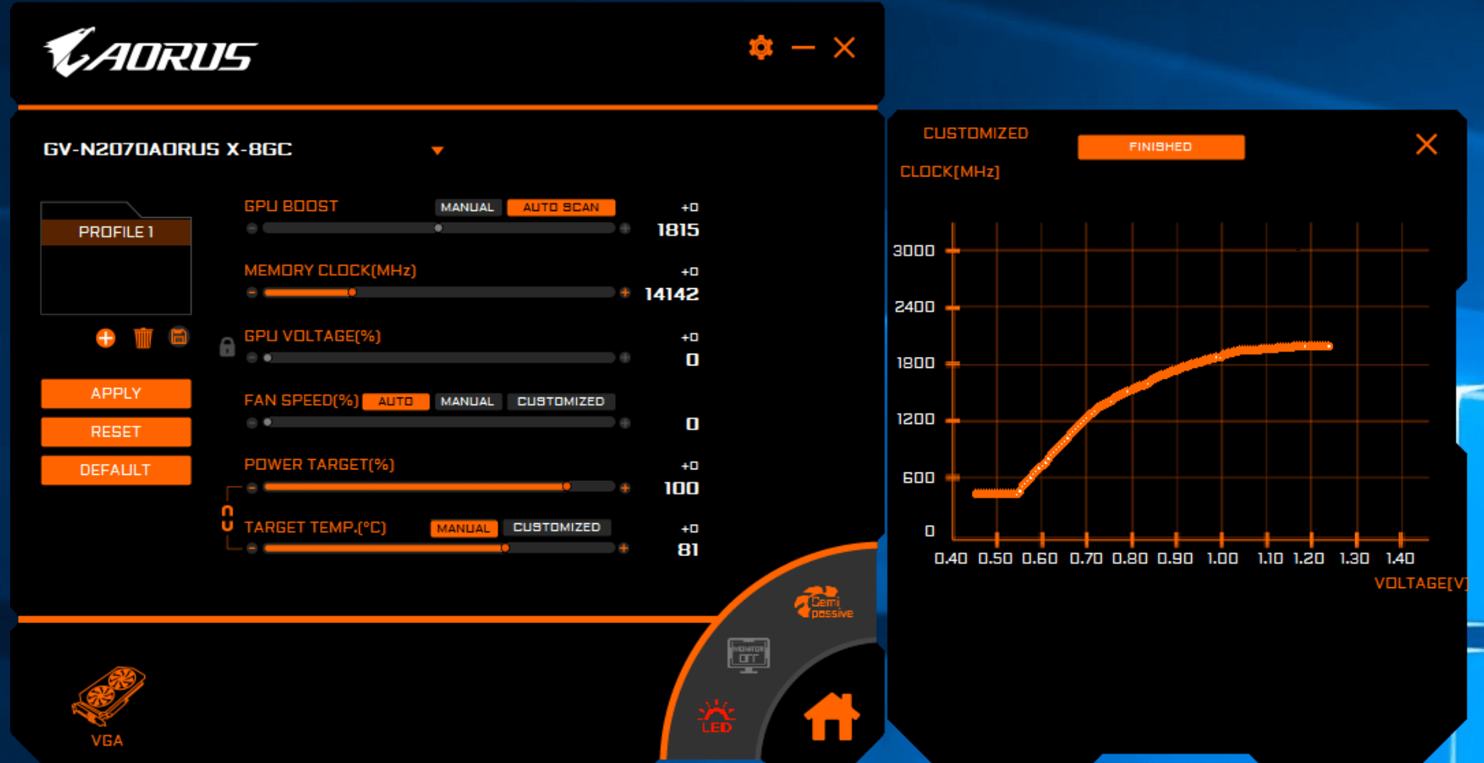
Task: Click APPLY to save settings
Action: (x=116, y=393)
